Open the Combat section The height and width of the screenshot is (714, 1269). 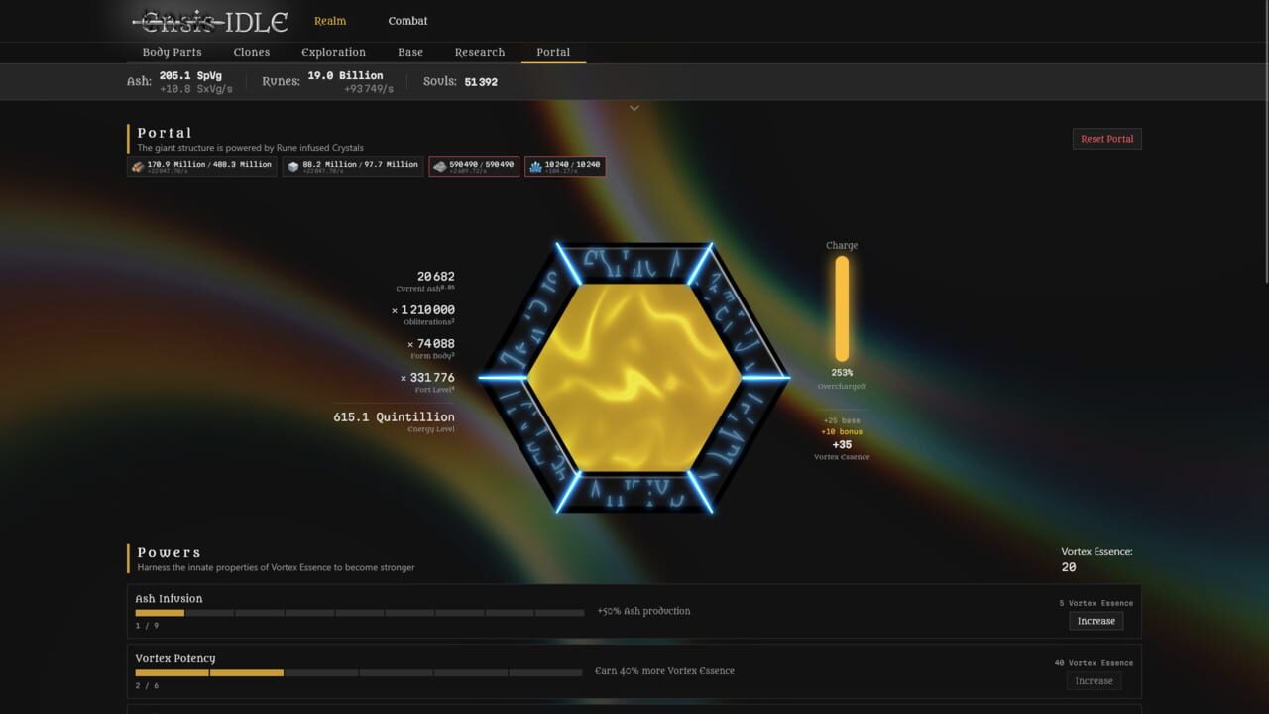[407, 21]
